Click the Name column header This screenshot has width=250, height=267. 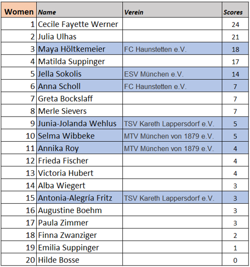coord(79,10)
